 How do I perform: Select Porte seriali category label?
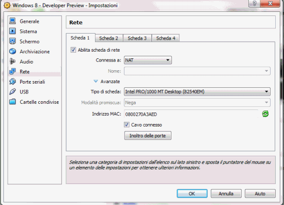coord(32,82)
